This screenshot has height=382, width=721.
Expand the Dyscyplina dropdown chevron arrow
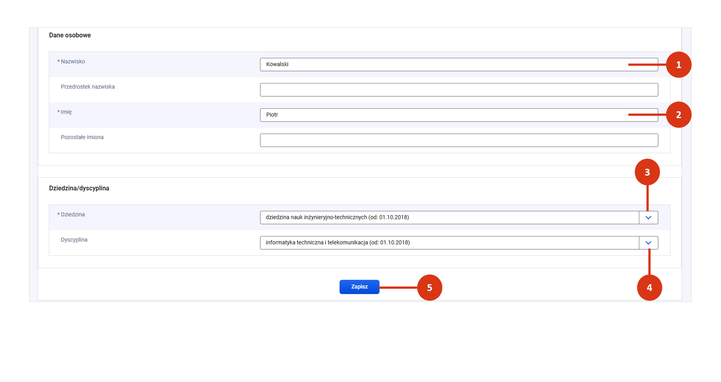tap(648, 243)
